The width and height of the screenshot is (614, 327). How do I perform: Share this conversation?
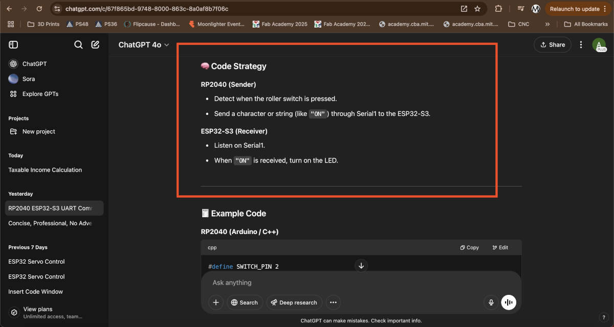[553, 45]
